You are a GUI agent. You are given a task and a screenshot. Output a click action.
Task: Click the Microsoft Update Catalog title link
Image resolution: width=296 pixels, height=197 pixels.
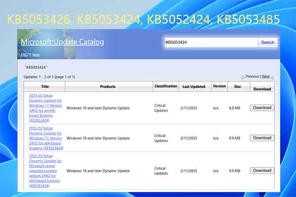(x=62, y=42)
